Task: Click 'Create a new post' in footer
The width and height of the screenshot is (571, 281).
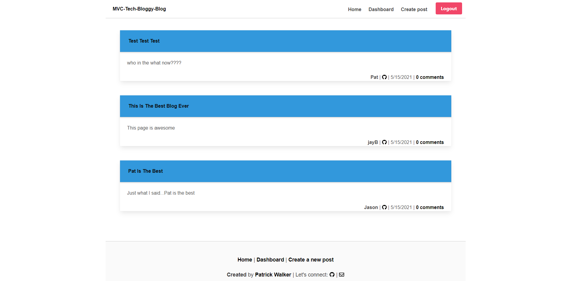Action: pos(311,260)
